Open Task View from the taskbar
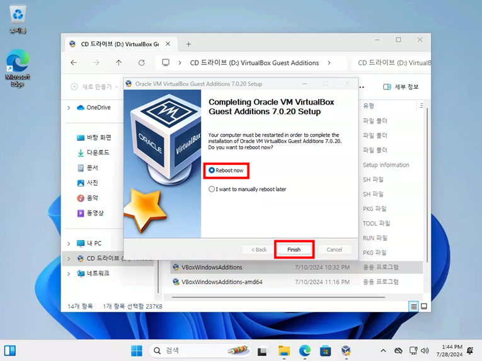Viewport: 482px width, 361px height. pos(262,350)
